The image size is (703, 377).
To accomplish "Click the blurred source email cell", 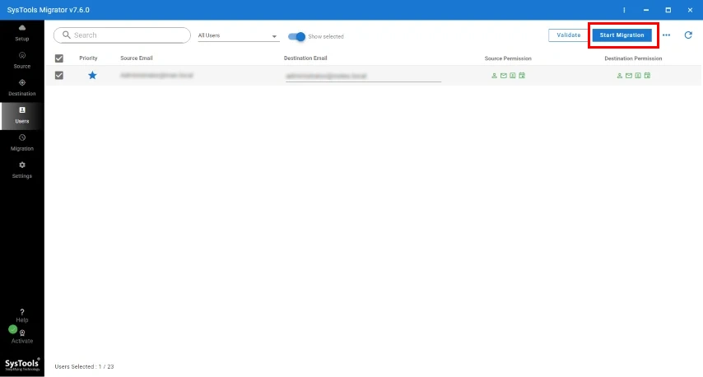I will tap(156, 75).
